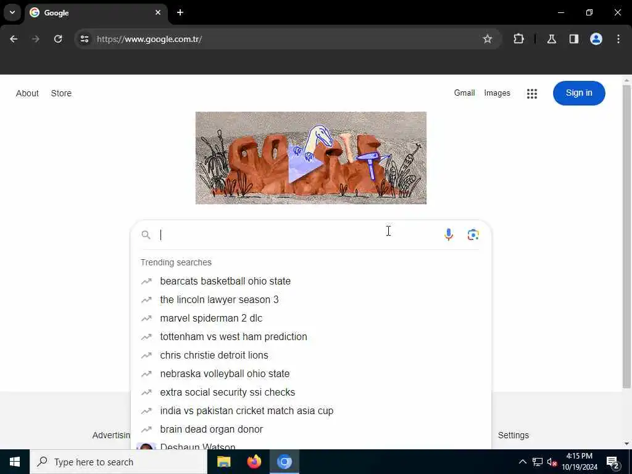
Task: Click the muted volume tray icon
Action: pyautogui.click(x=552, y=462)
